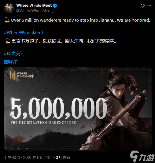Open the 5,000,000 pre-registration image
Screen dimensions: 155x163
coord(78,109)
